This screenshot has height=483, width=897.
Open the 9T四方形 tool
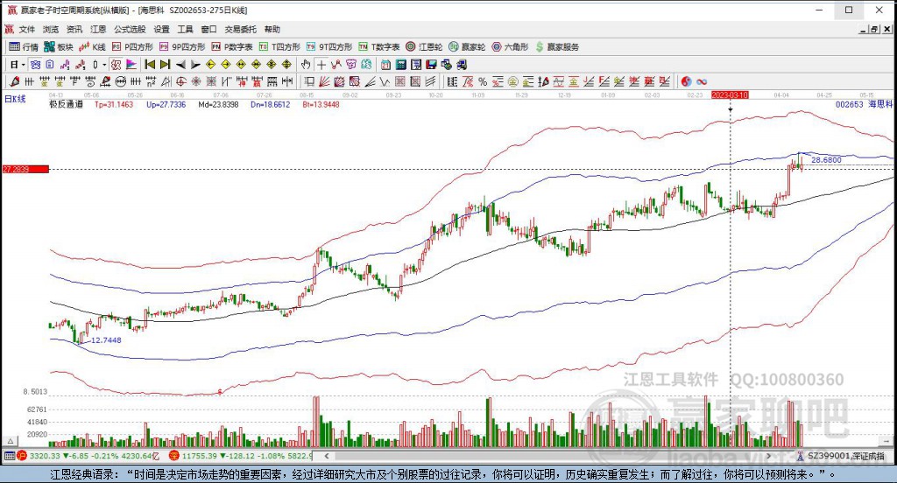[329, 47]
